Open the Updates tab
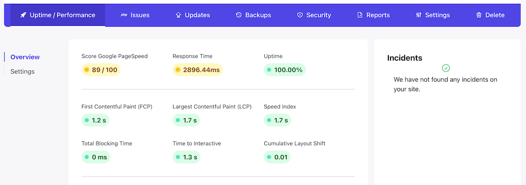The height and width of the screenshot is (185, 526). (193, 15)
